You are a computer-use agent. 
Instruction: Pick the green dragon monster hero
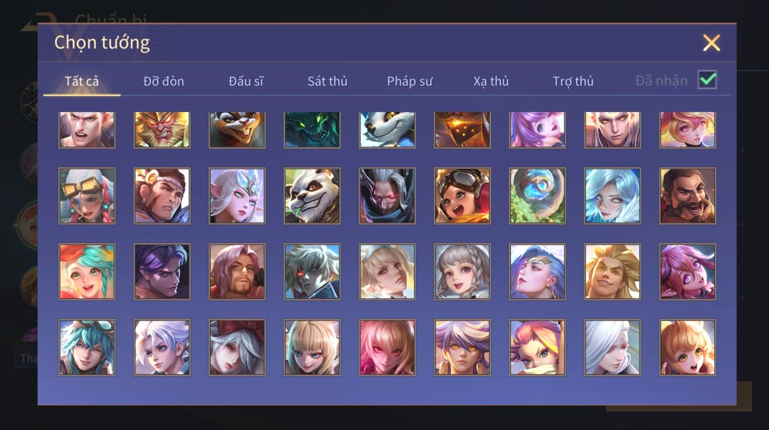[x=312, y=130]
